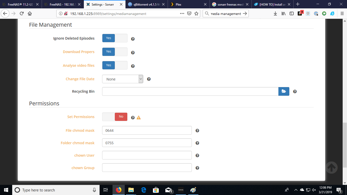Enable the Set Permissions switch
347x195 pixels.
tap(115, 117)
